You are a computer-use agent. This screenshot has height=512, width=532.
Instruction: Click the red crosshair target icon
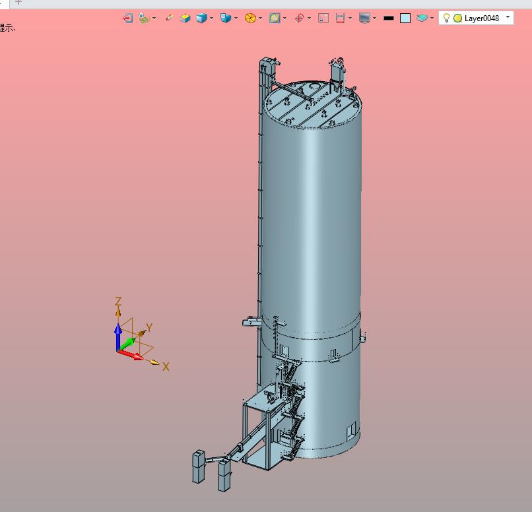pos(299,18)
